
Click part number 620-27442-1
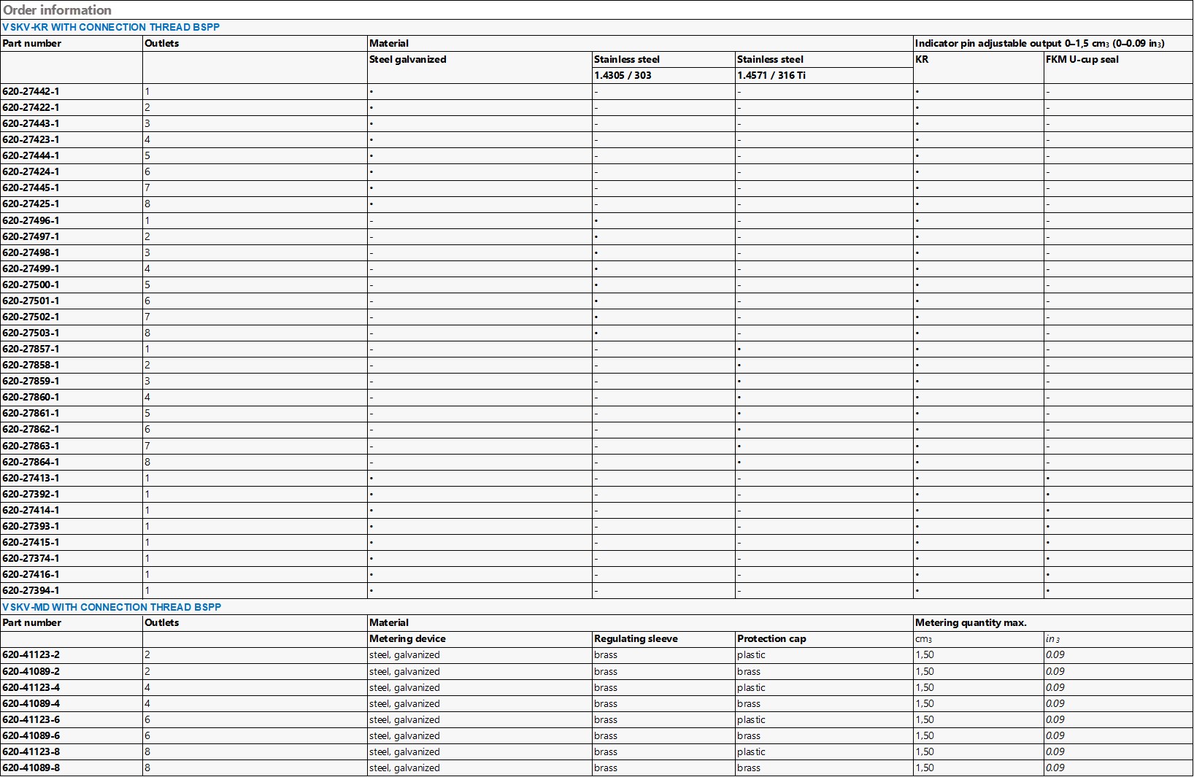(x=31, y=91)
